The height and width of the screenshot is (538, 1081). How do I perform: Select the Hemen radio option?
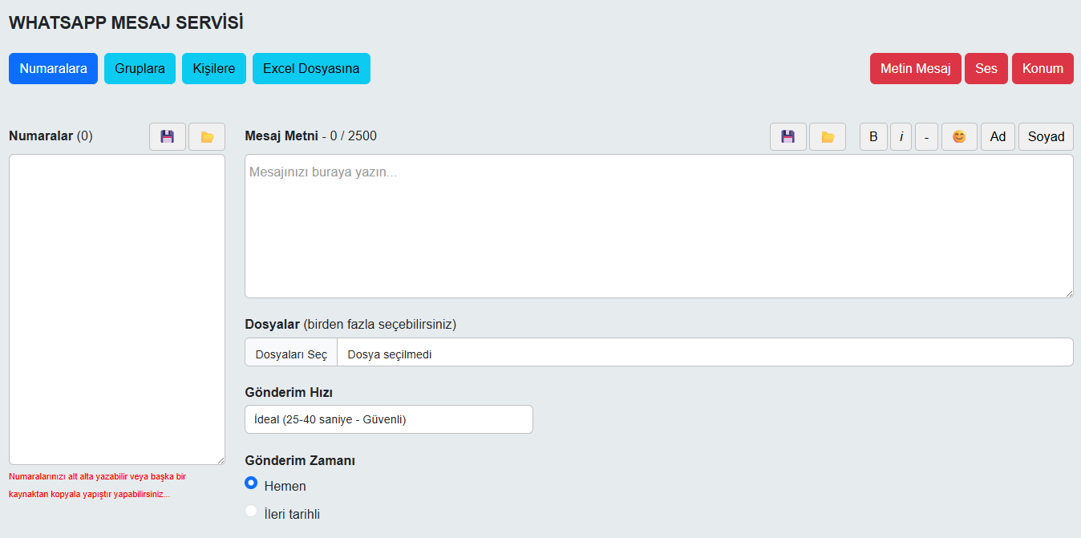pyautogui.click(x=251, y=483)
